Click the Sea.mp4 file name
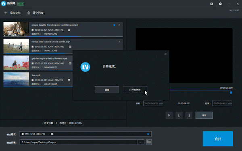 36,75
